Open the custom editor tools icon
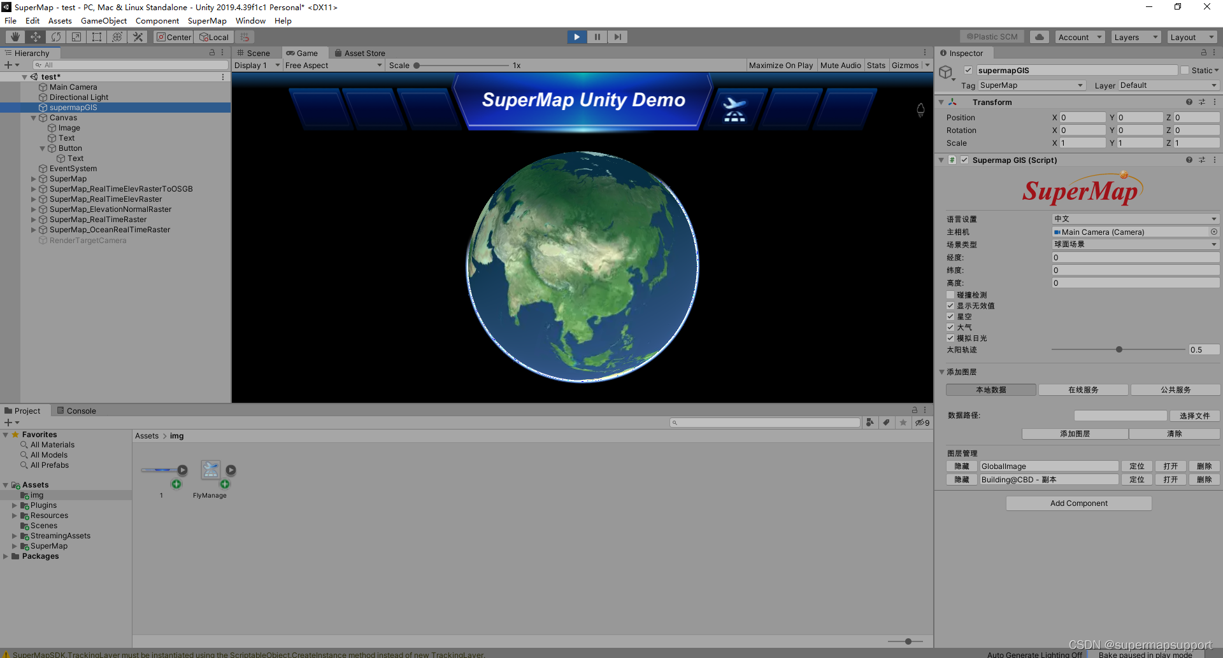1223x658 pixels. [138, 37]
